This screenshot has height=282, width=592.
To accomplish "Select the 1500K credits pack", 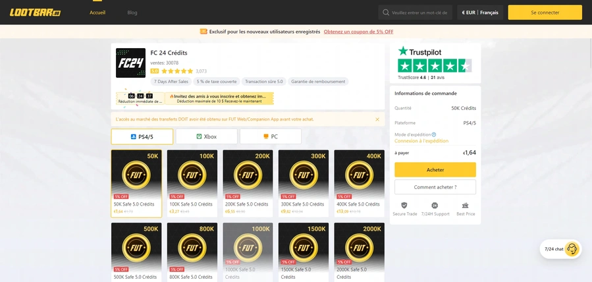I will (x=304, y=252).
